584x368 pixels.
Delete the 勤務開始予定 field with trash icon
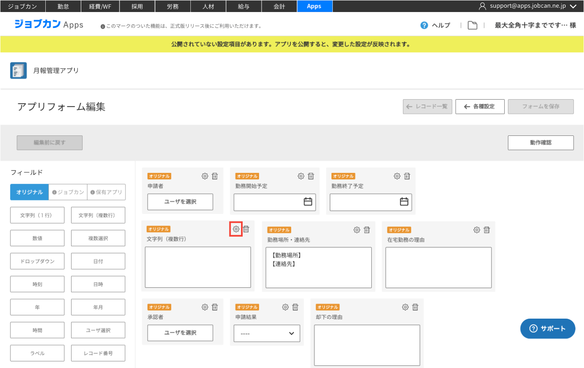click(311, 176)
